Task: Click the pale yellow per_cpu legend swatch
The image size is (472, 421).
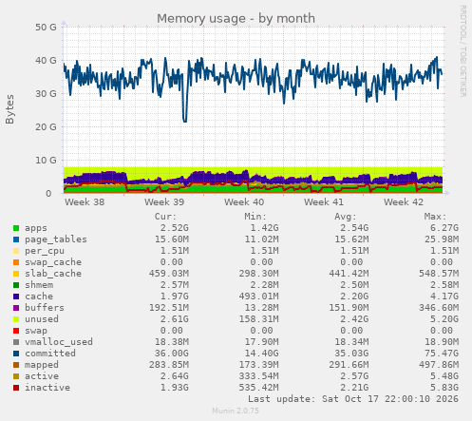Action: click(x=16, y=251)
